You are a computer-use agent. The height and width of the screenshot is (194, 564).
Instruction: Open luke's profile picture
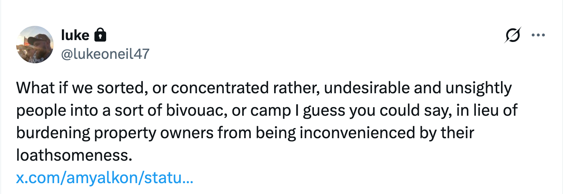click(x=35, y=45)
